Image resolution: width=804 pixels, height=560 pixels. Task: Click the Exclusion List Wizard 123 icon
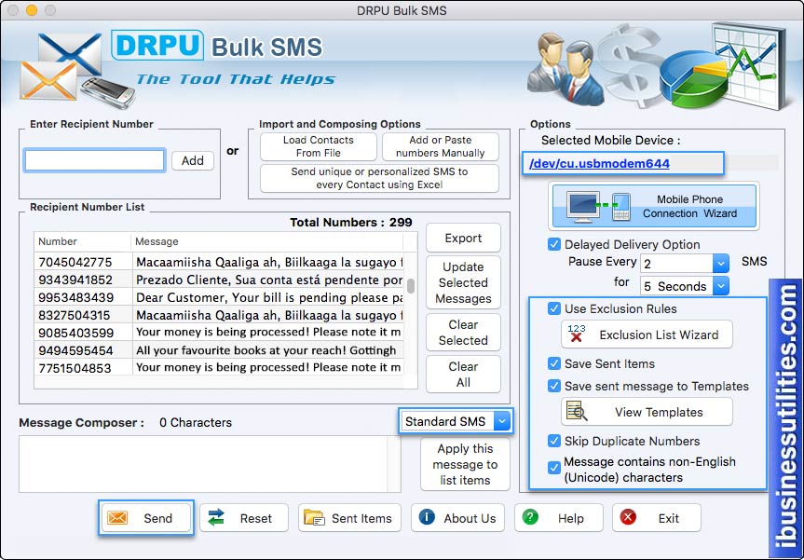(x=577, y=334)
